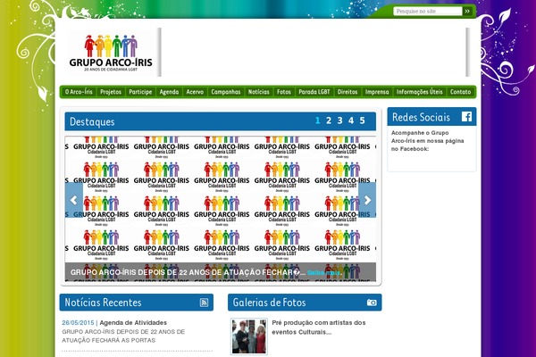536x357 pixels.
Task: Open the Notícias menu item
Action: pos(259,92)
